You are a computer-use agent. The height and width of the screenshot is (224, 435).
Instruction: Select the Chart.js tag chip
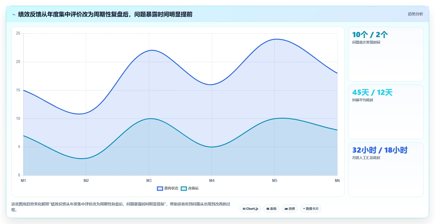click(250, 209)
